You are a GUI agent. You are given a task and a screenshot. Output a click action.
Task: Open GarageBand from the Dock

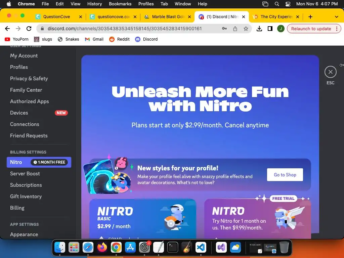pos(187,248)
